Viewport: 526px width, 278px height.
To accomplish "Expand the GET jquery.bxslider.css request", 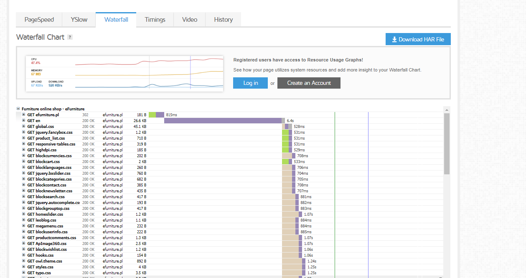I will coord(24,173).
